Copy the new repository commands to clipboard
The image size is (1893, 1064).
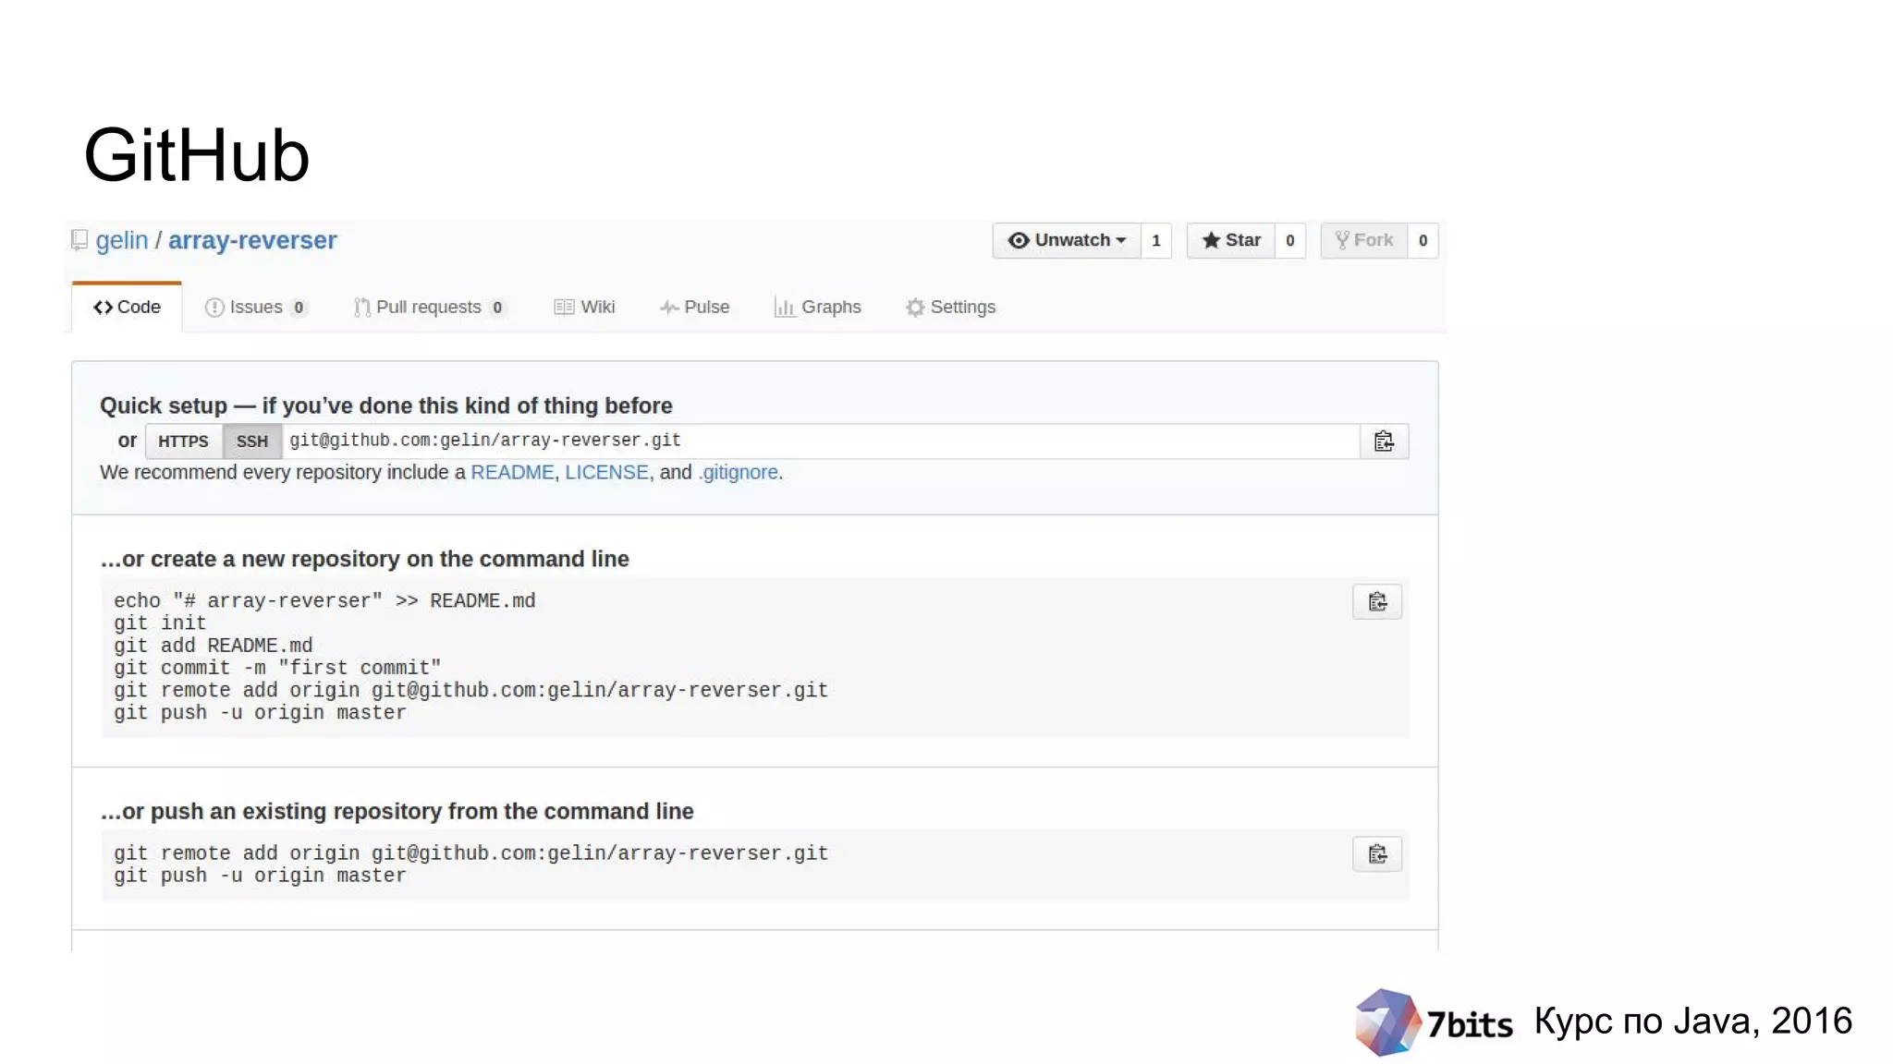[1377, 602]
